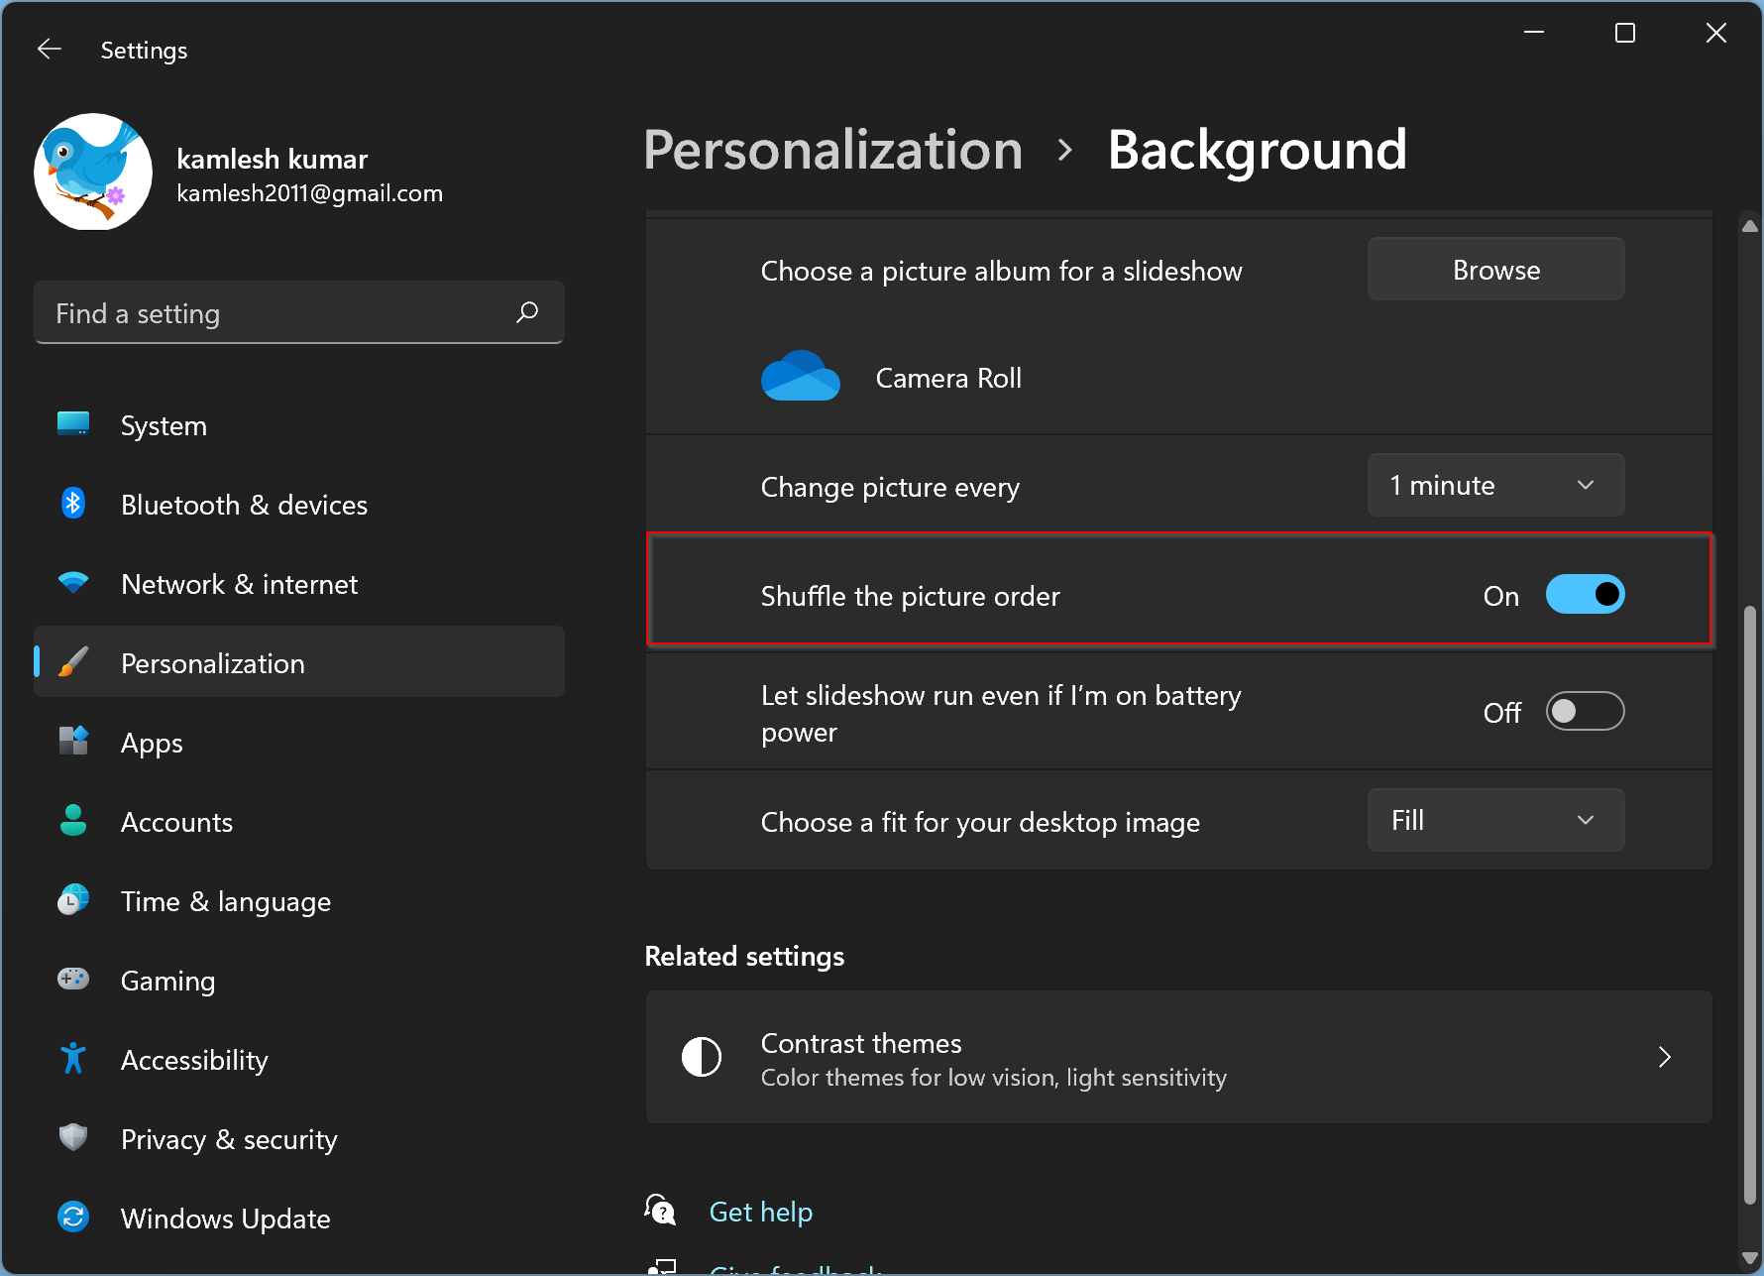Click the scrollbar down arrow
This screenshot has height=1276, width=1764.
pos(1749,1257)
